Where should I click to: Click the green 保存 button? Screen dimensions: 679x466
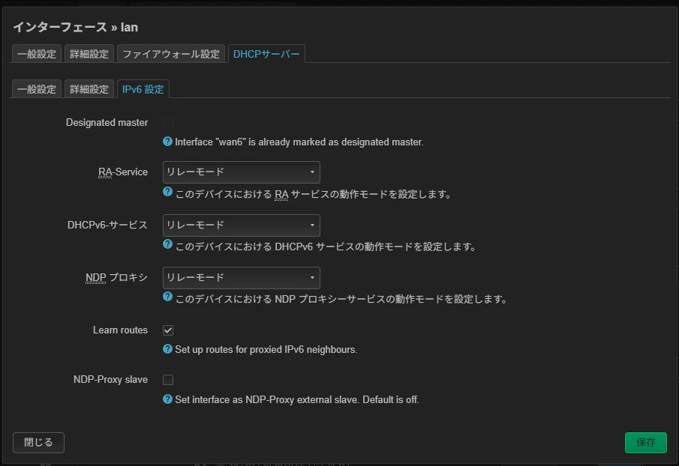[x=646, y=442]
